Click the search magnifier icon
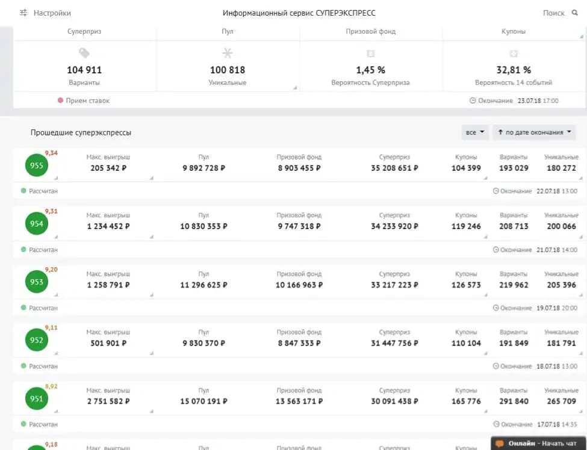 (575, 13)
